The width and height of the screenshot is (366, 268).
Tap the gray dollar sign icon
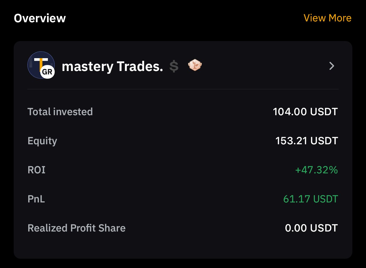[174, 66]
